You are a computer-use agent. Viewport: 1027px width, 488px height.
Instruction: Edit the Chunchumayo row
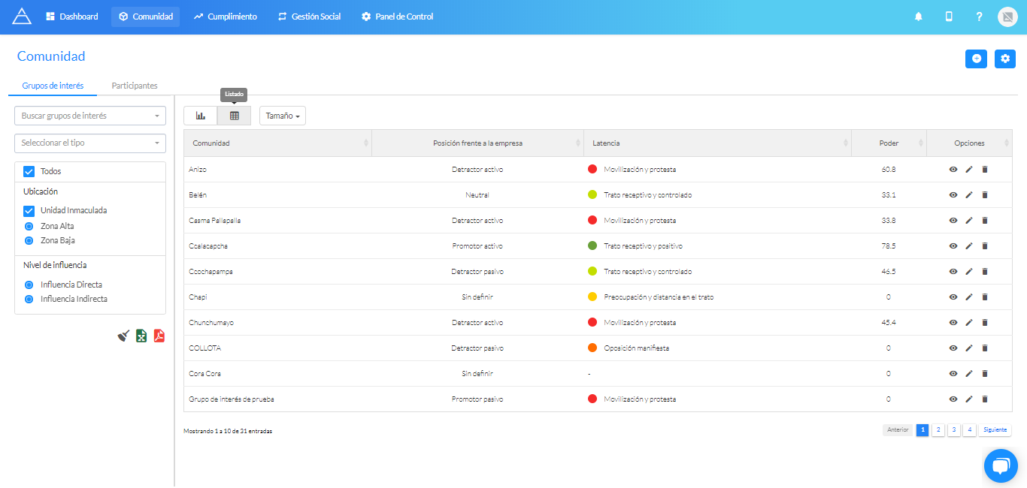coord(969,323)
